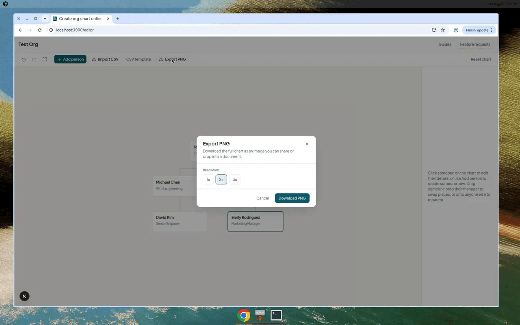Click the Download PNG button

coord(292,198)
